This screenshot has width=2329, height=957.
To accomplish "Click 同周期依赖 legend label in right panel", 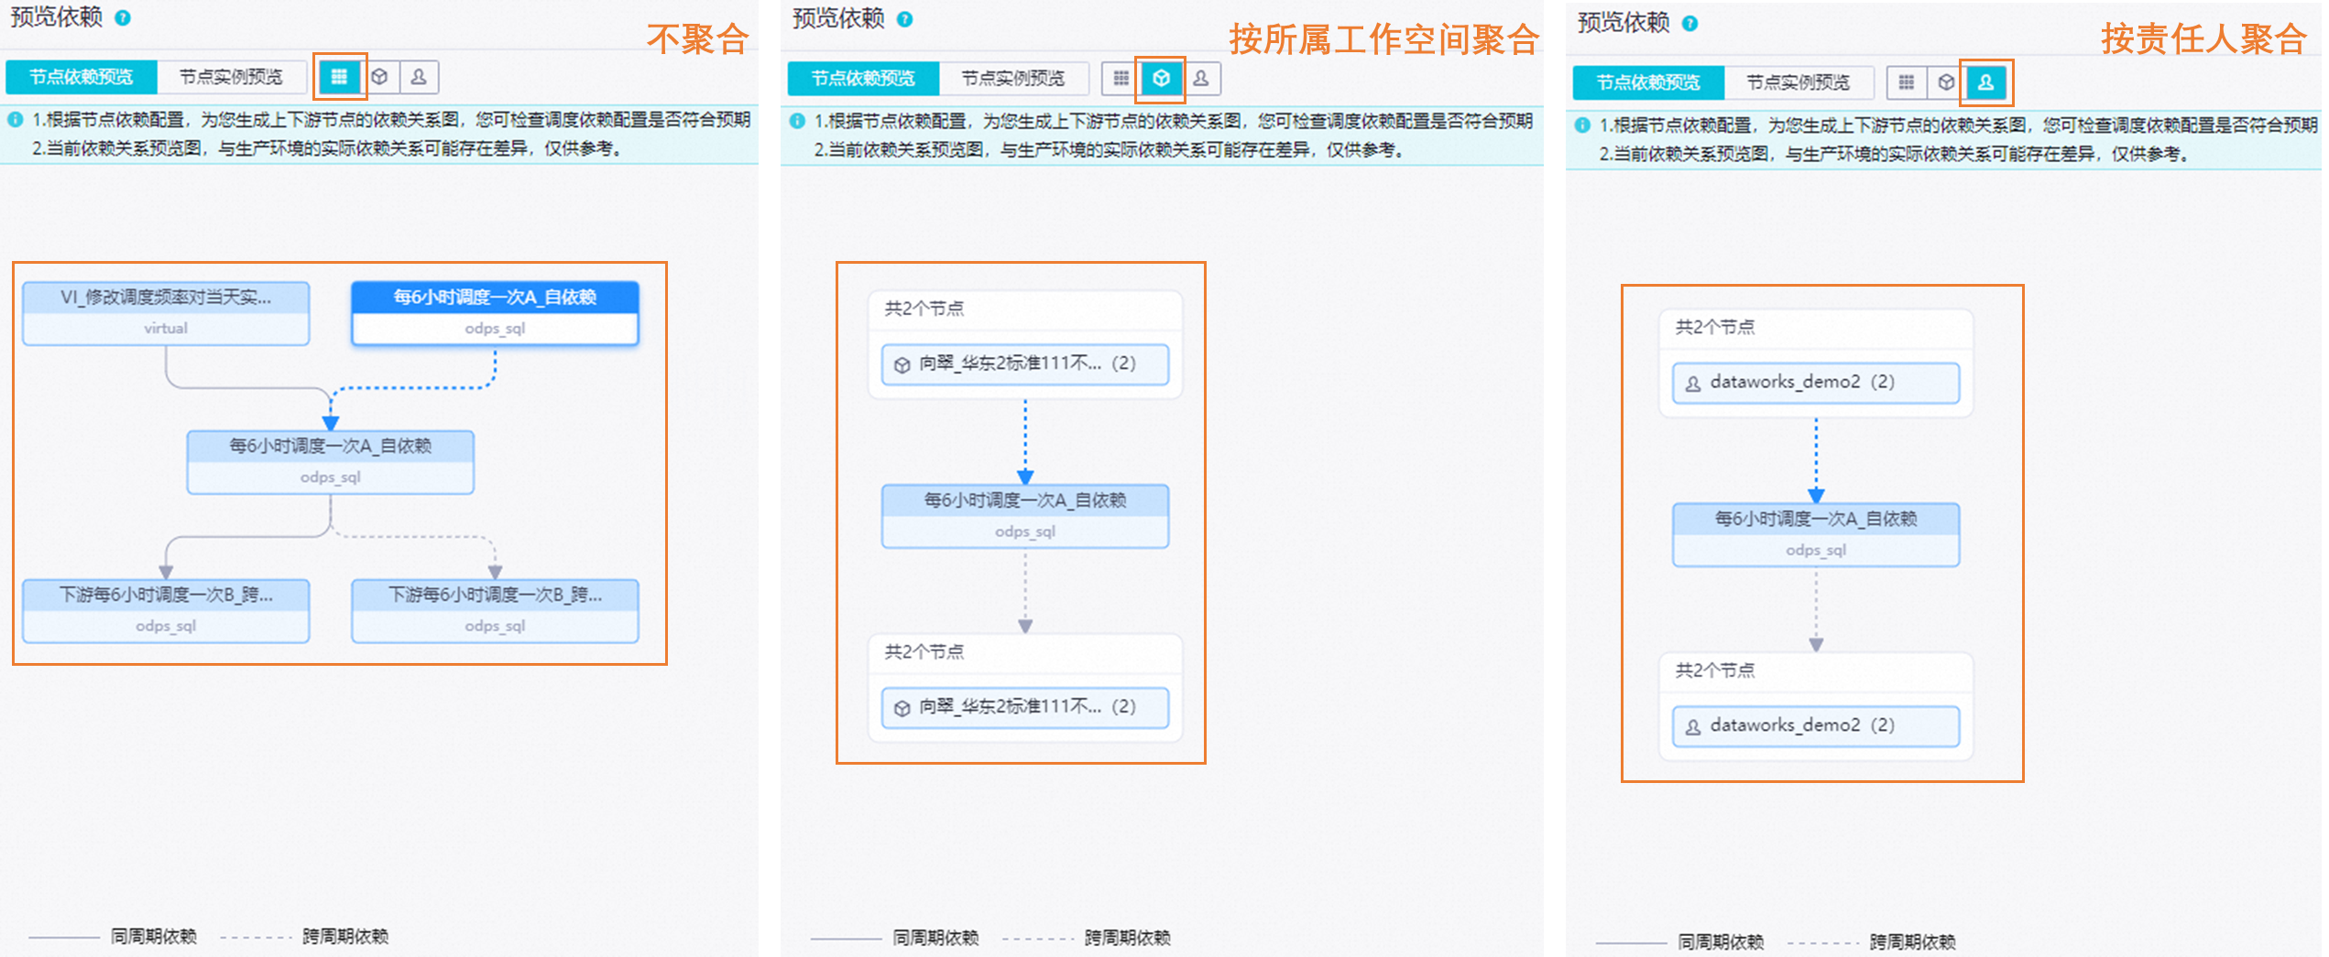I will pyautogui.click(x=1722, y=941).
